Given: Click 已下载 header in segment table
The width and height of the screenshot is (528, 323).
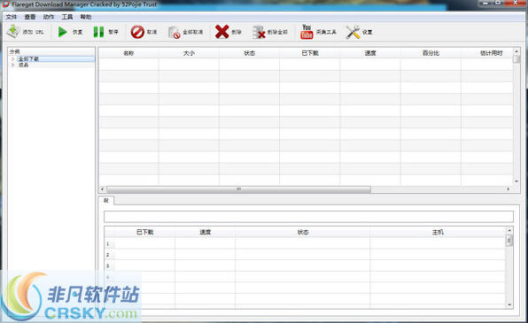Looking at the screenshot, I should (x=144, y=232).
